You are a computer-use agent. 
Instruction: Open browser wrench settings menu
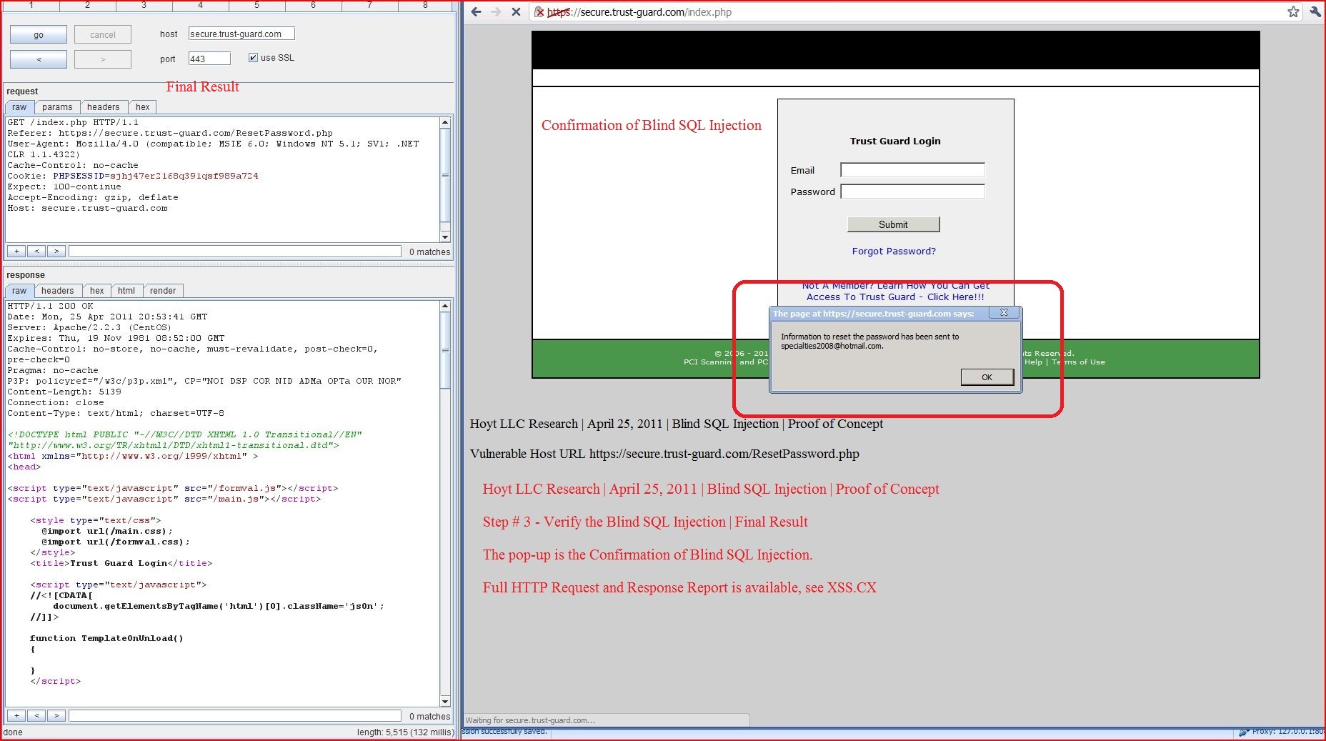[1315, 12]
